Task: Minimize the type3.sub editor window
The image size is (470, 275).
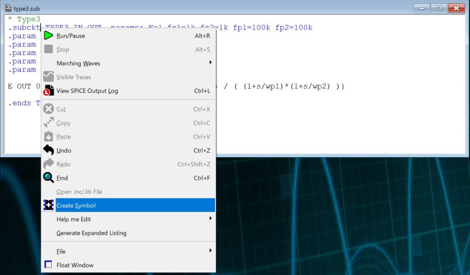Action: (x=422, y=8)
